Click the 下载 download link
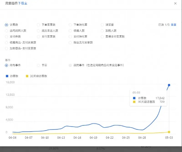Screen dimensions: 182x152 (x=23, y=3)
